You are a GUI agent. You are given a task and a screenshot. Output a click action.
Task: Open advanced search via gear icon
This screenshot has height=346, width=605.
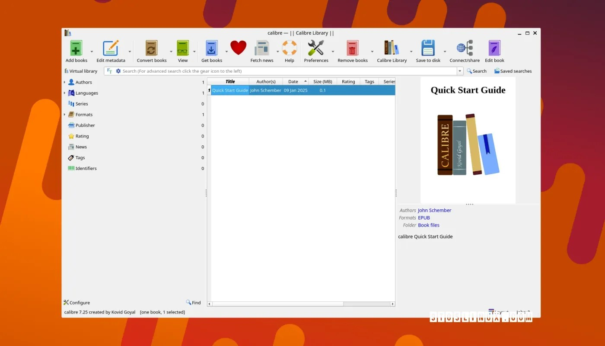point(118,71)
